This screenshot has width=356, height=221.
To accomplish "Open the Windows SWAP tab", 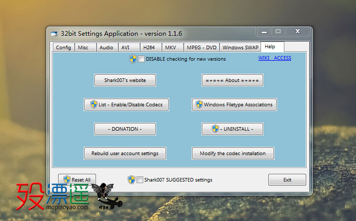I will [x=240, y=47].
